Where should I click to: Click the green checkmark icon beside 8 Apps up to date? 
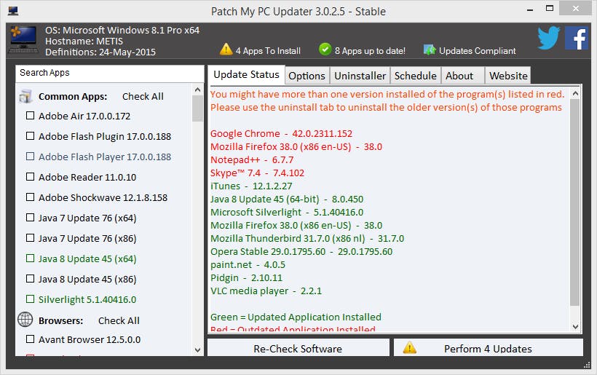[x=325, y=49]
